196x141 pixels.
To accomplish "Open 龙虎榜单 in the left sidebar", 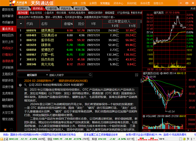I will (x=8, y=93).
